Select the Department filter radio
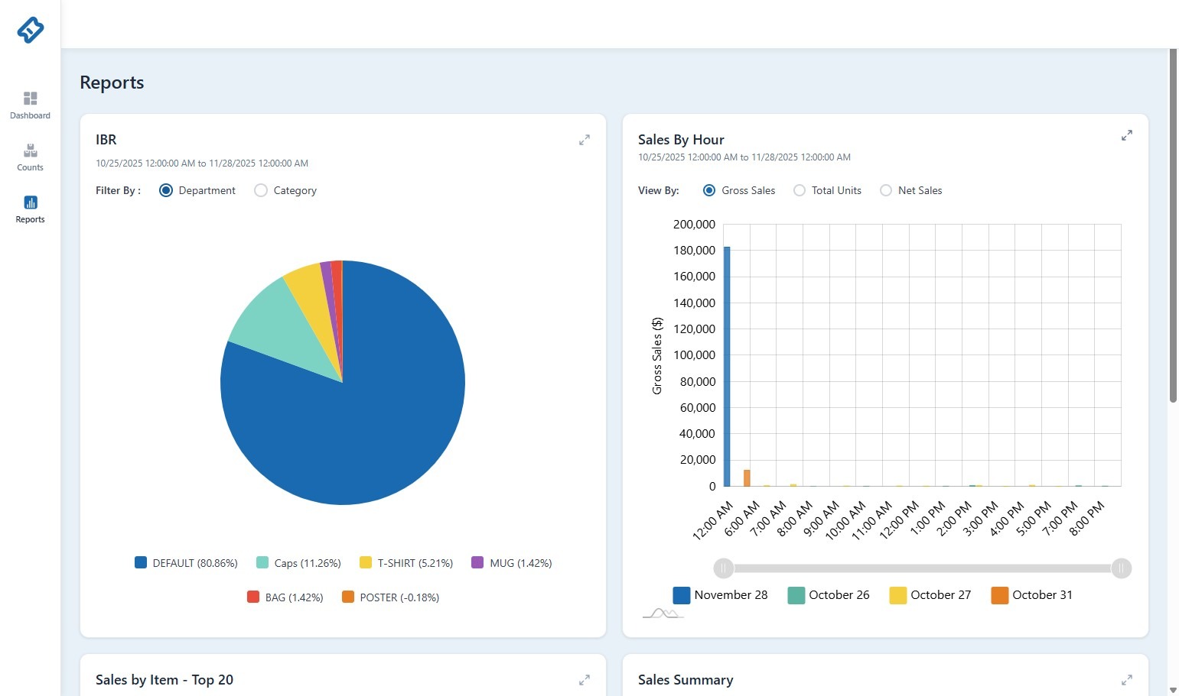Viewport: 1179px width, 696px height. click(166, 190)
